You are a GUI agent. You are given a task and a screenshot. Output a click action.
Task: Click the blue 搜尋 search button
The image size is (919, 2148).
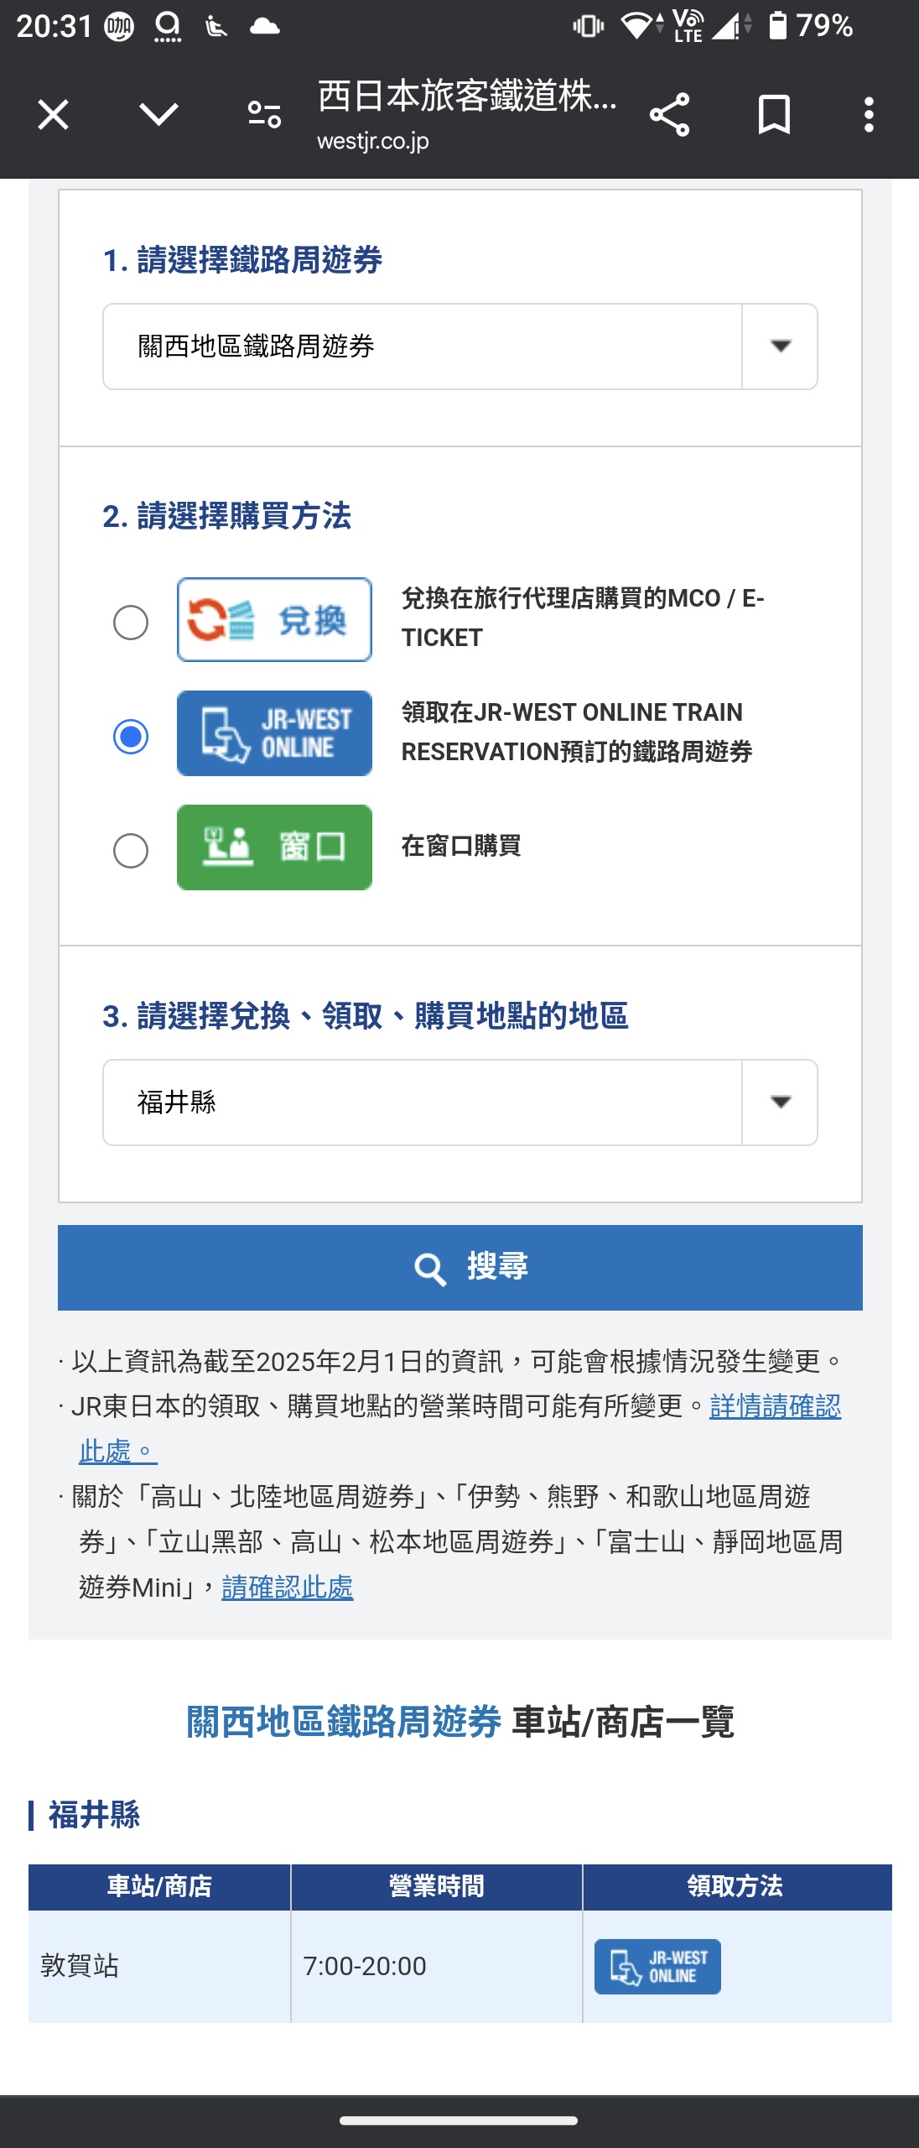(x=459, y=1268)
